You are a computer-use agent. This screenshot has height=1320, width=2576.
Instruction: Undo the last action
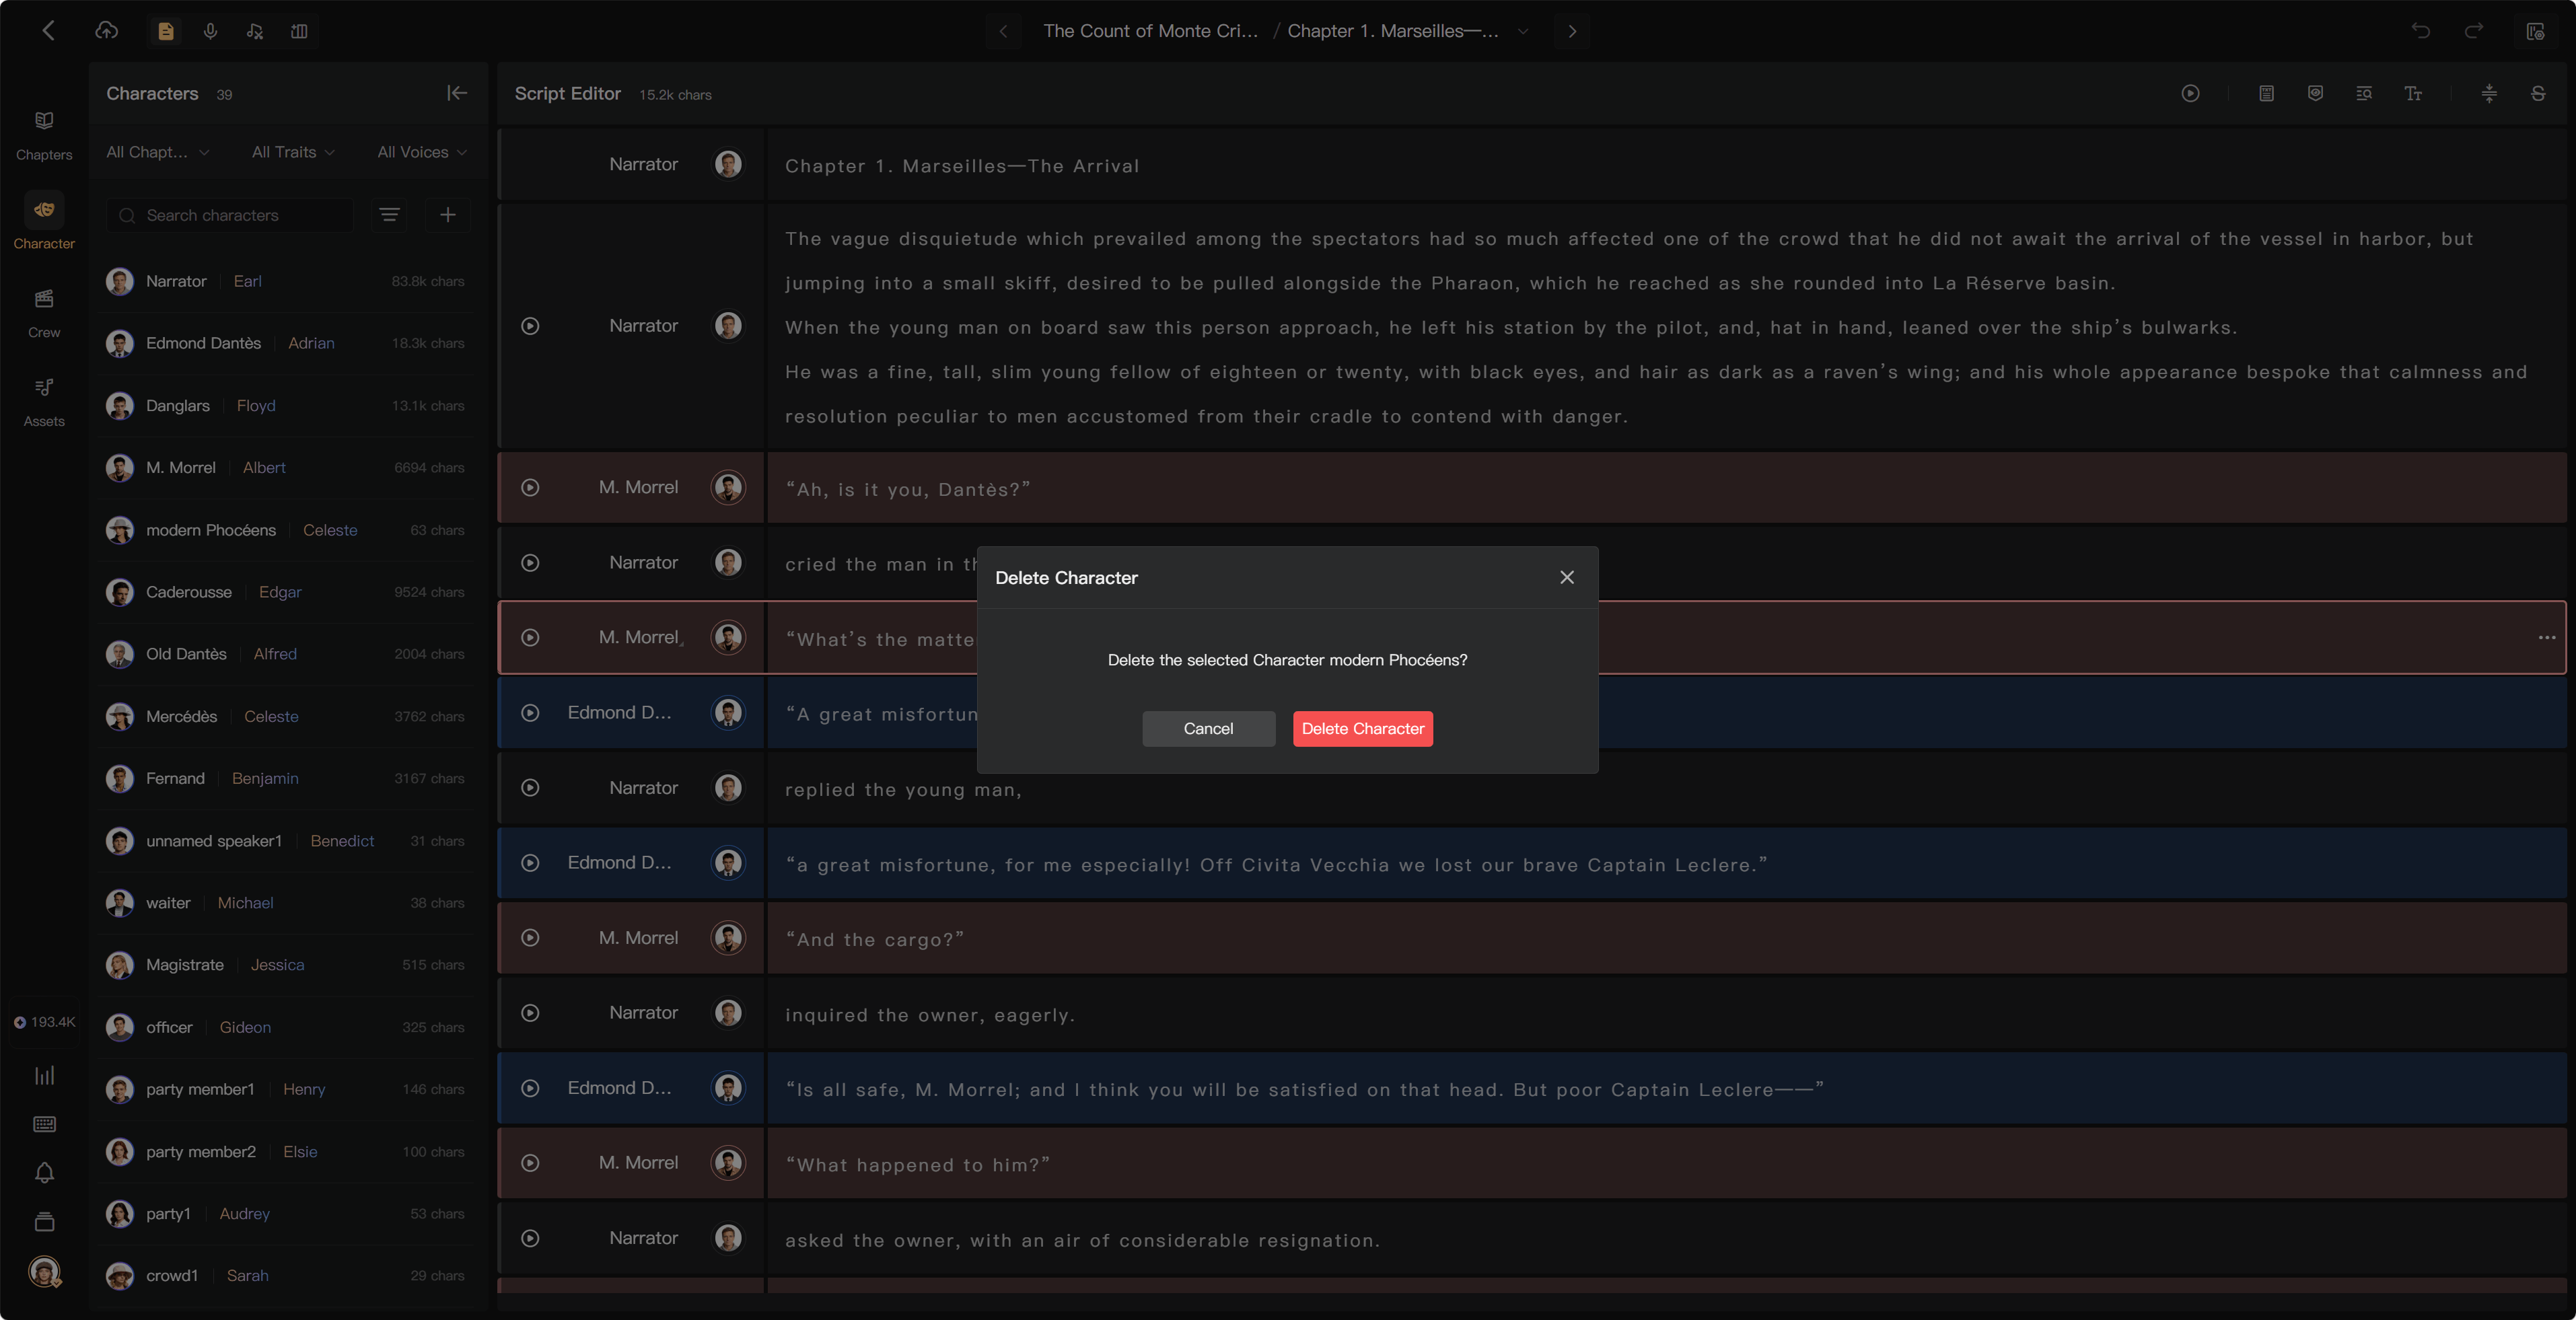(x=2420, y=31)
